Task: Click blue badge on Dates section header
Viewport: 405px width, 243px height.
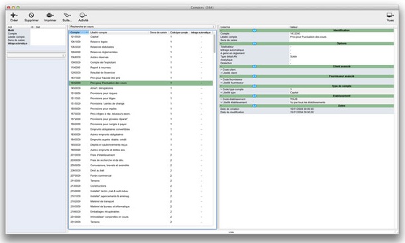Action: (x=255, y=106)
